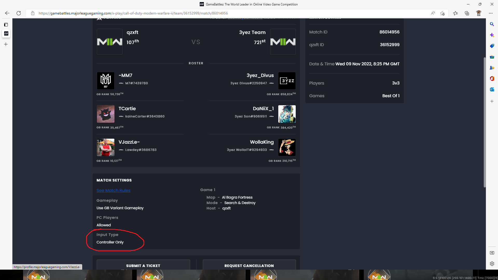Open the See Match Rules link
This screenshot has height=280, width=498.
click(113, 190)
